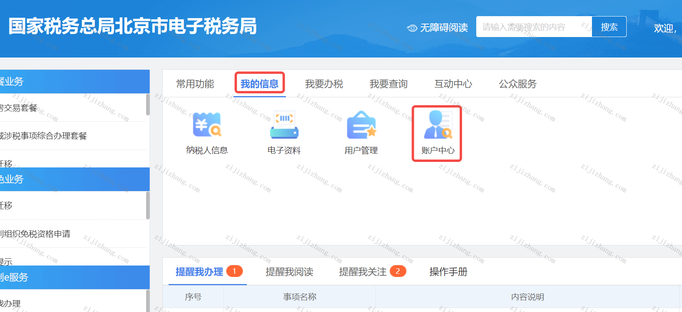
Task: Click the 内容说明 column header
Action: tap(528, 297)
